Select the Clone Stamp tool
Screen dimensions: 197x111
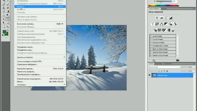[4, 8]
